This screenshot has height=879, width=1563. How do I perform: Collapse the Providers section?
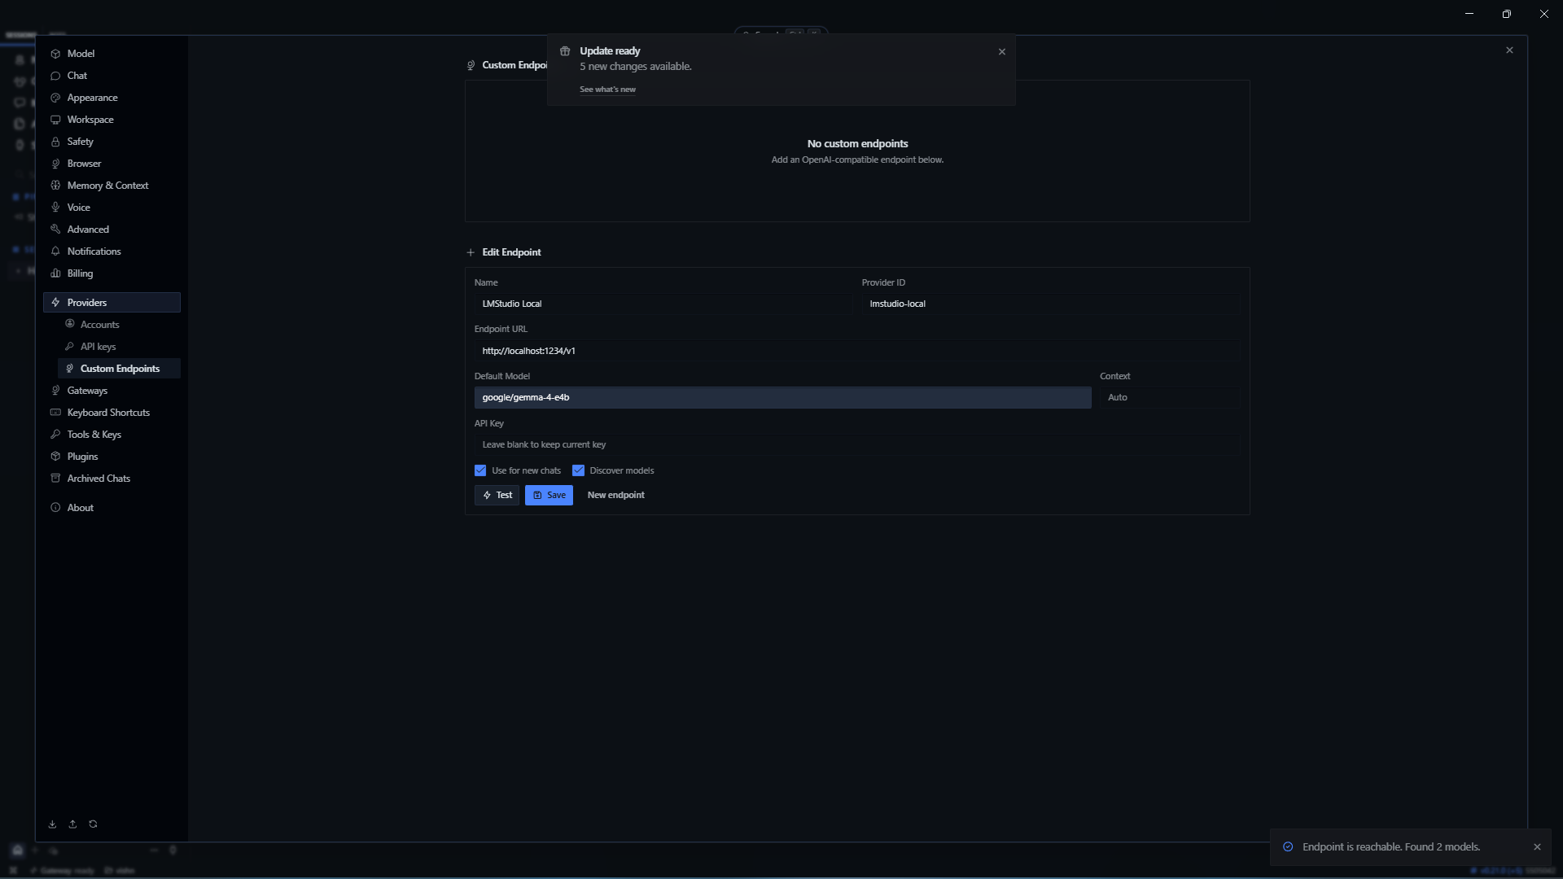[112, 303]
